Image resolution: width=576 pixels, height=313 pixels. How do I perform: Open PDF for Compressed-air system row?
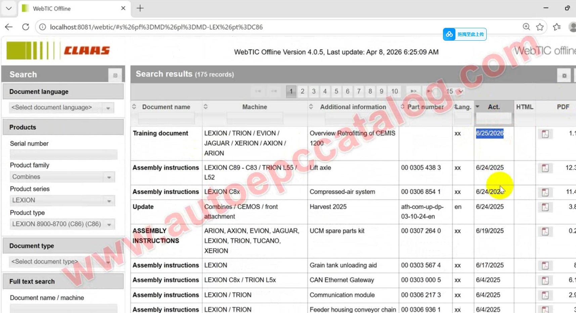545,192
